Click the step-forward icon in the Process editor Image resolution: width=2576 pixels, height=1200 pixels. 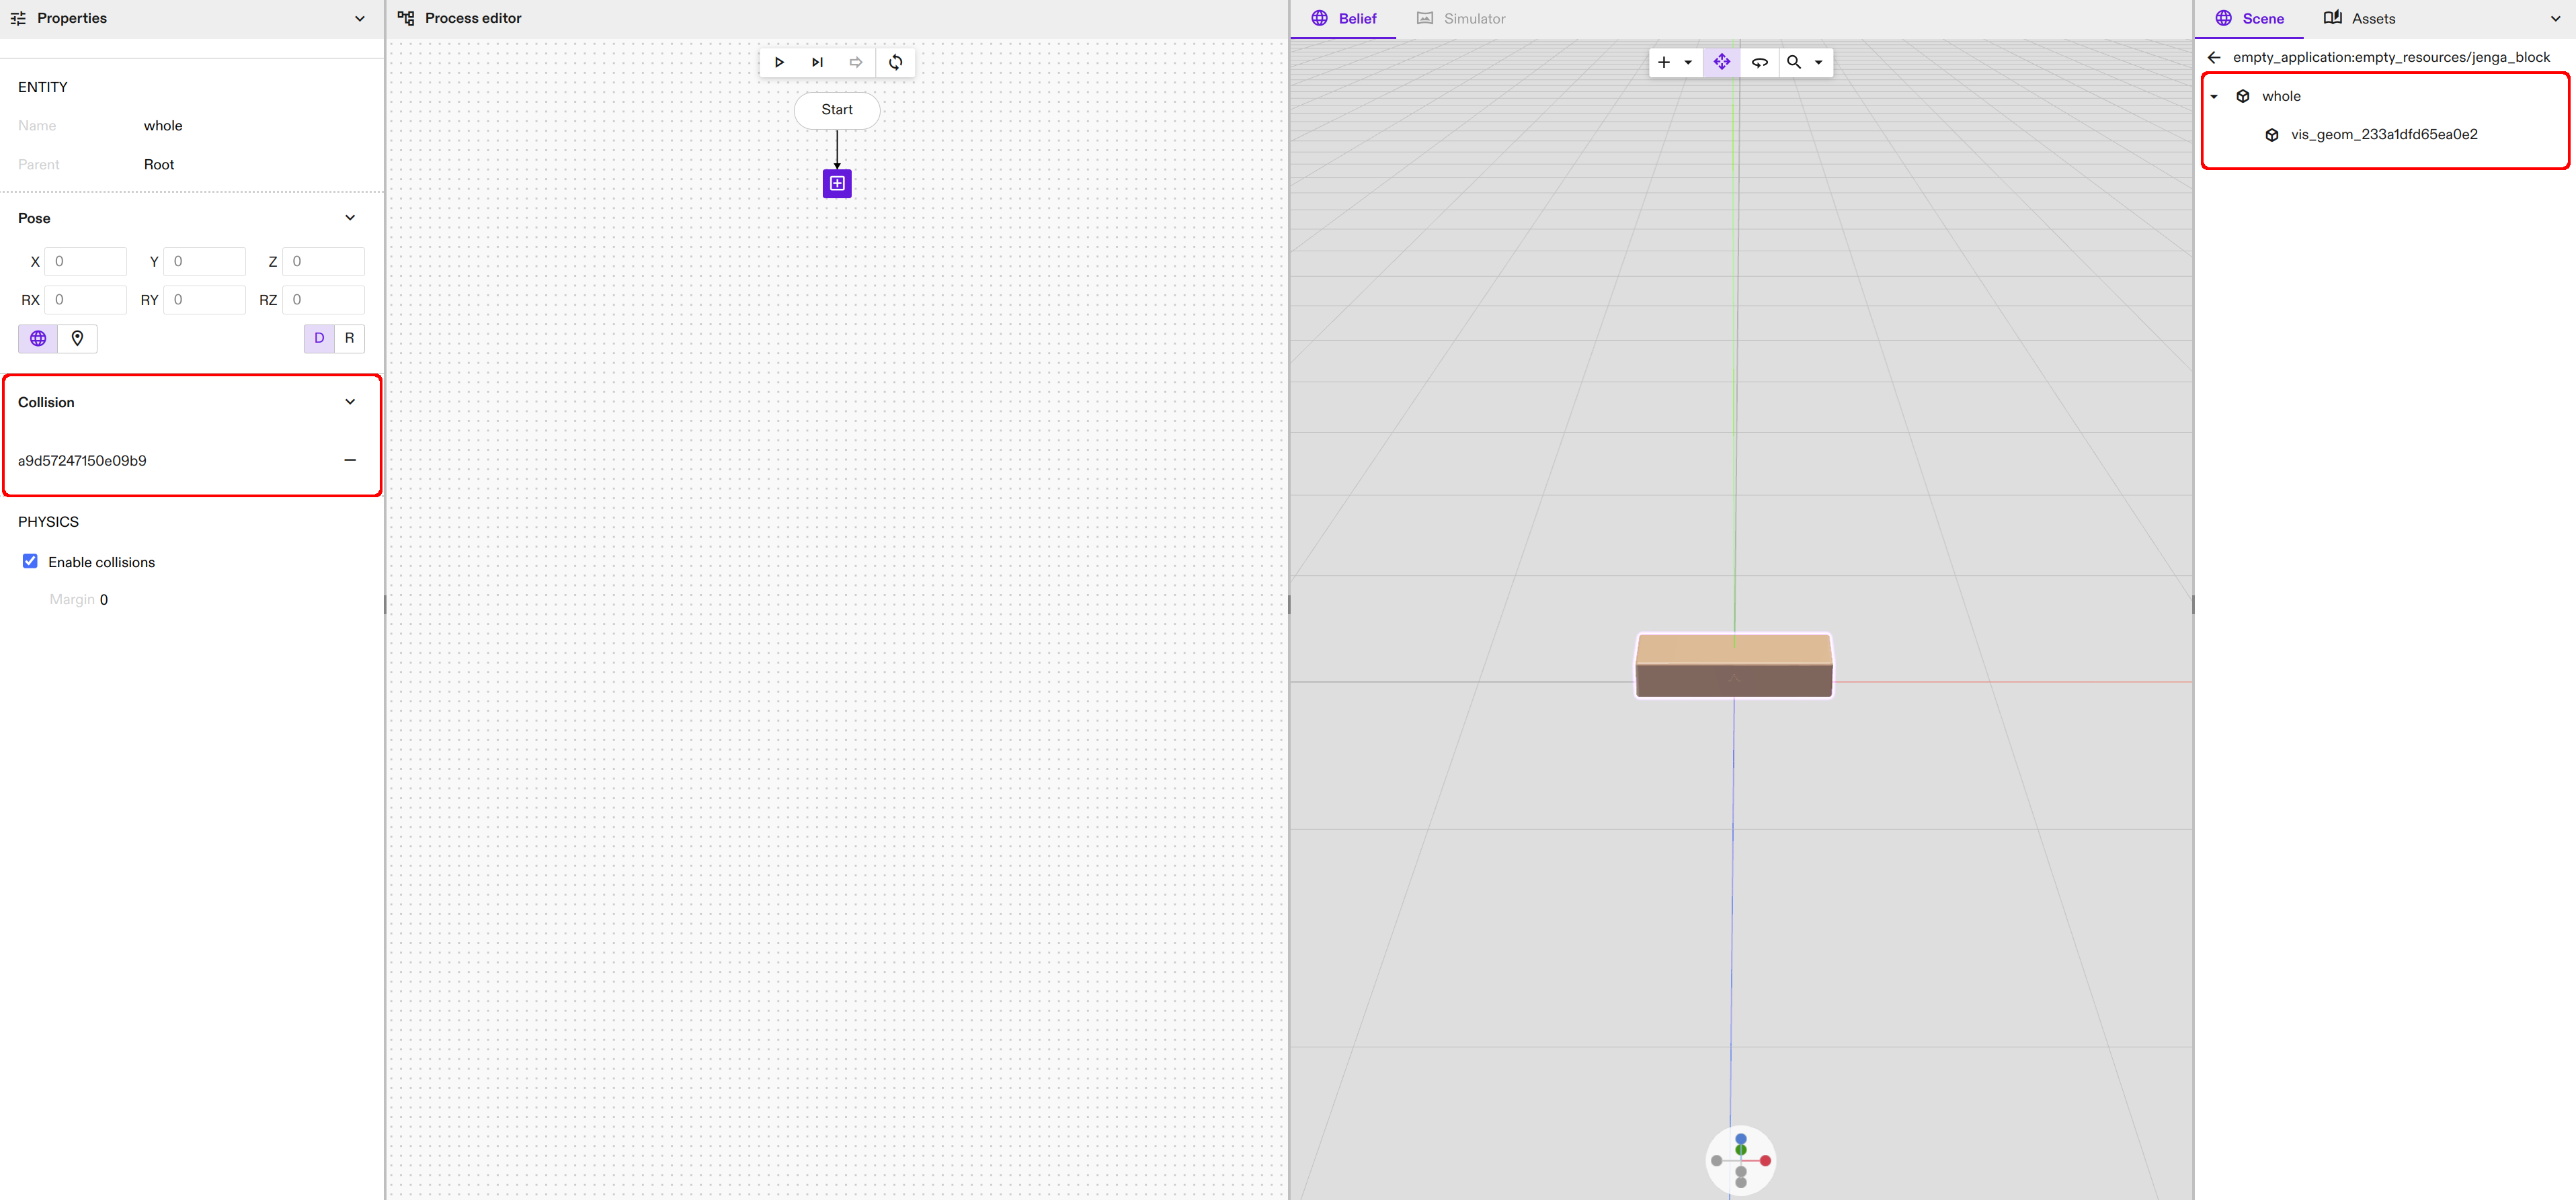pos(817,62)
